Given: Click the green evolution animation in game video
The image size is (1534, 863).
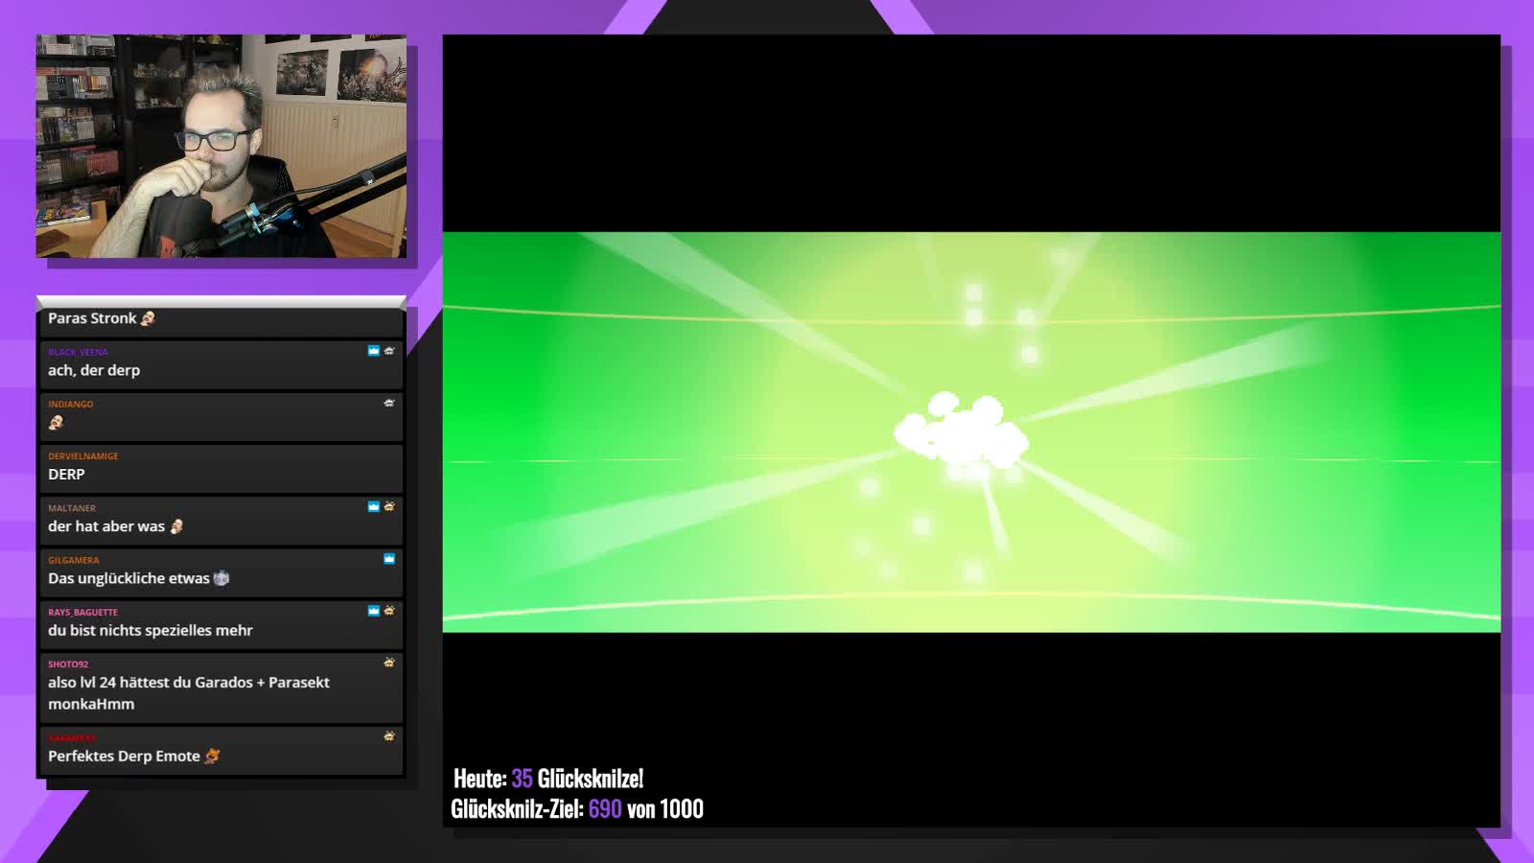Looking at the screenshot, I should (x=971, y=431).
